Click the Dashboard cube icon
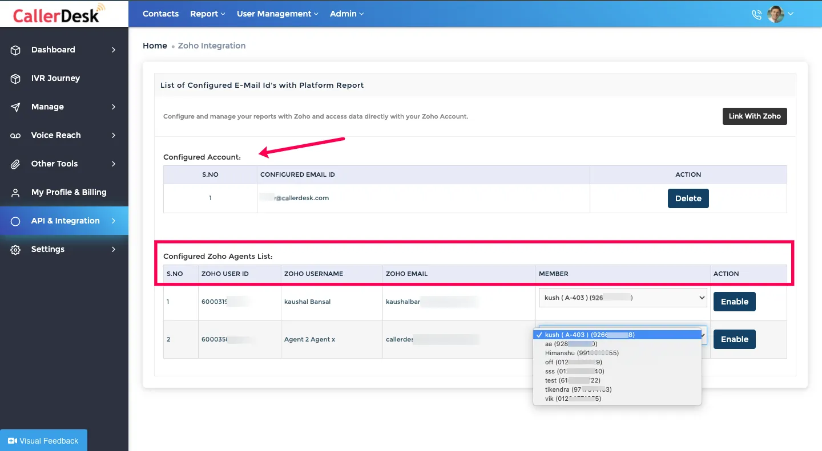The height and width of the screenshot is (451, 822). coord(16,50)
